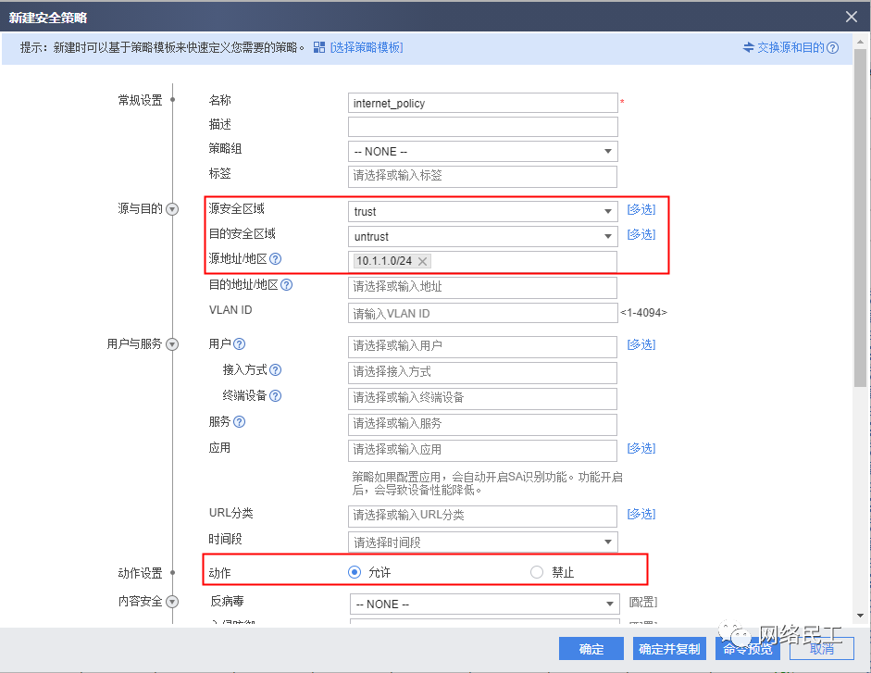Click the 取消 button

tap(822, 649)
